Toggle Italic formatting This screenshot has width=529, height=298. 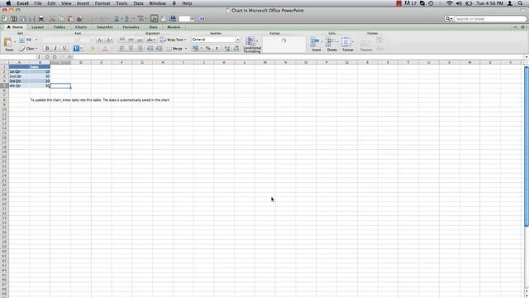point(55,49)
